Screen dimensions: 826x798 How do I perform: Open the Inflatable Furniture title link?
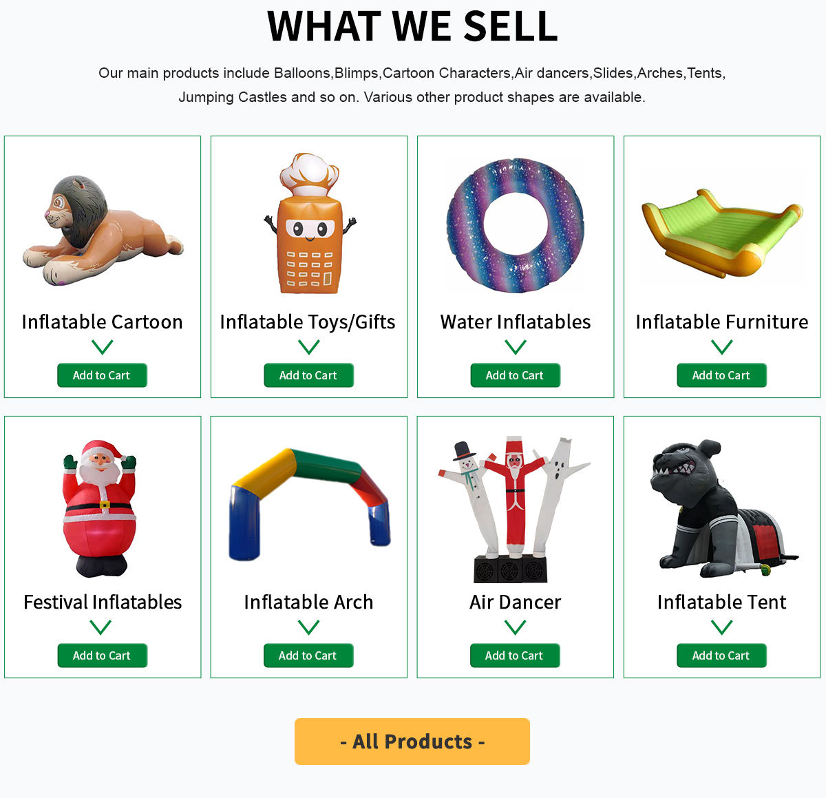722,322
